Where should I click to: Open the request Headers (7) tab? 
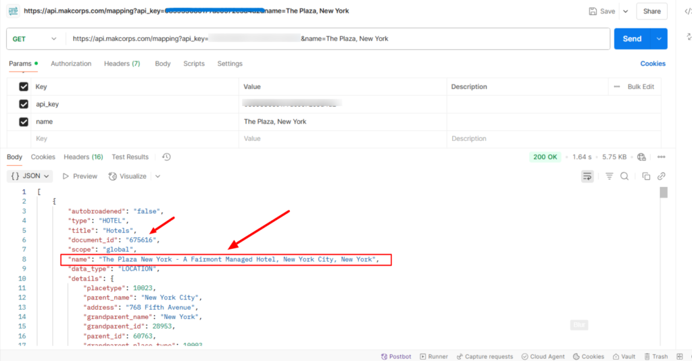coord(122,63)
